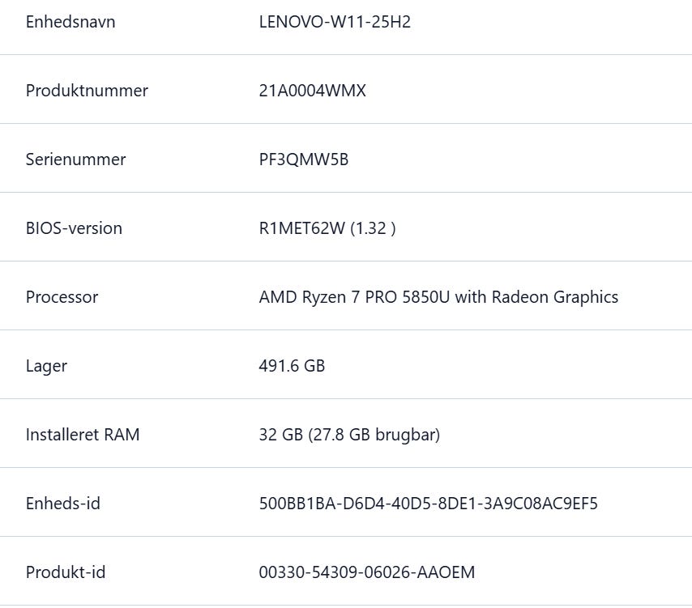The width and height of the screenshot is (692, 608).
Task: Click the Processor label
Action: tap(62, 297)
